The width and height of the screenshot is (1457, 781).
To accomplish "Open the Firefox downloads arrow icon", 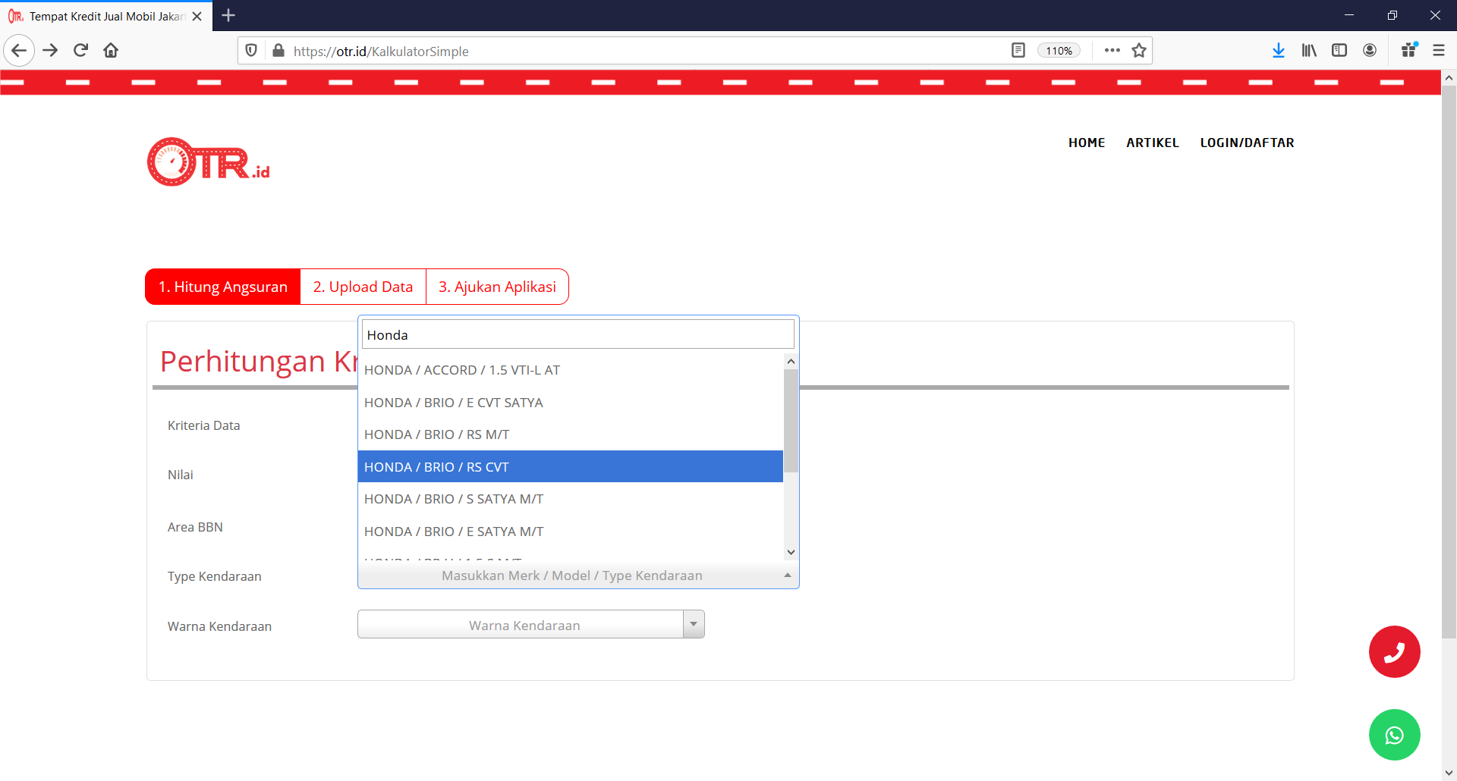I will click(1278, 51).
